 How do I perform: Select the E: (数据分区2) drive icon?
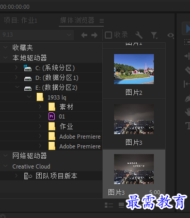click(28, 88)
